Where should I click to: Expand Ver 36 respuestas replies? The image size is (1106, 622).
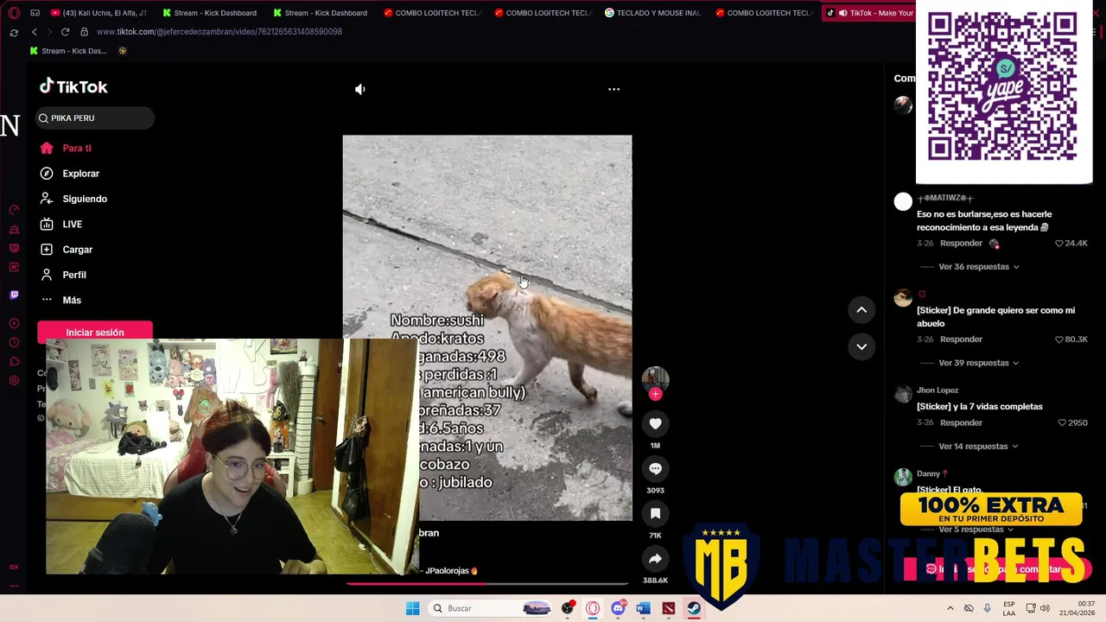(979, 267)
